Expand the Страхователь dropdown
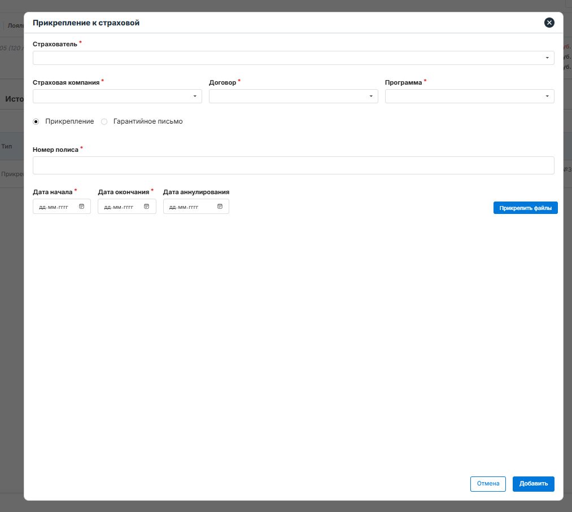Image resolution: width=572 pixels, height=512 pixels. 292,58
